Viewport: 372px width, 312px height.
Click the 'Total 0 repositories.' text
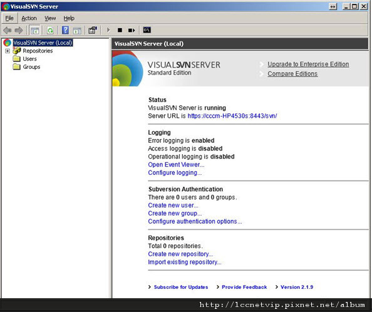(x=175, y=246)
